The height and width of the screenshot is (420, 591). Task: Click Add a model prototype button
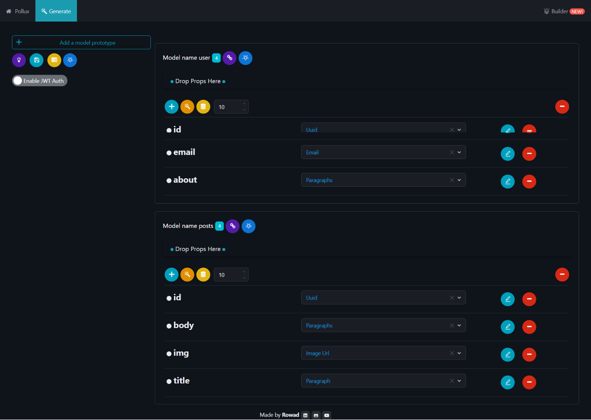81,42
